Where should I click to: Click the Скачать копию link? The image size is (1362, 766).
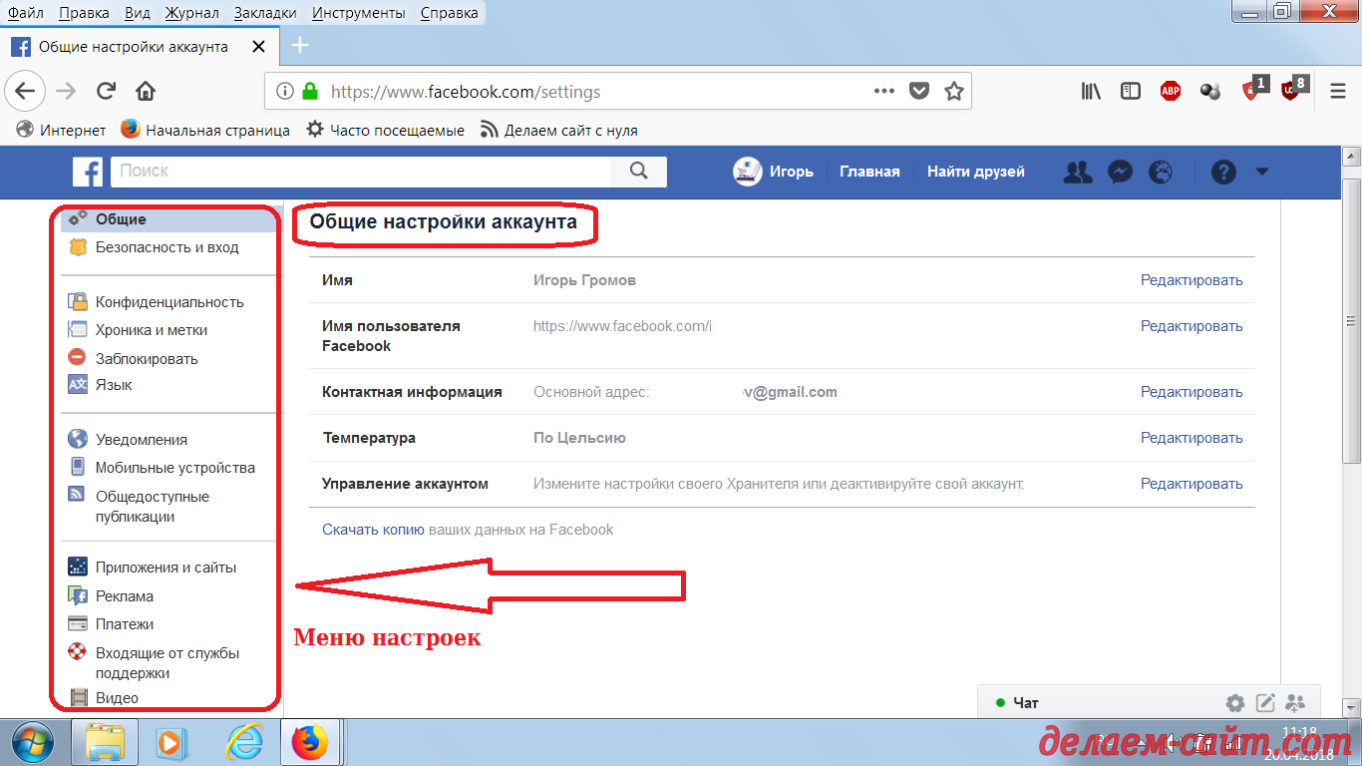coord(373,530)
